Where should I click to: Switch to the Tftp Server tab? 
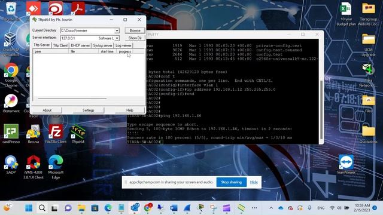coord(41,45)
